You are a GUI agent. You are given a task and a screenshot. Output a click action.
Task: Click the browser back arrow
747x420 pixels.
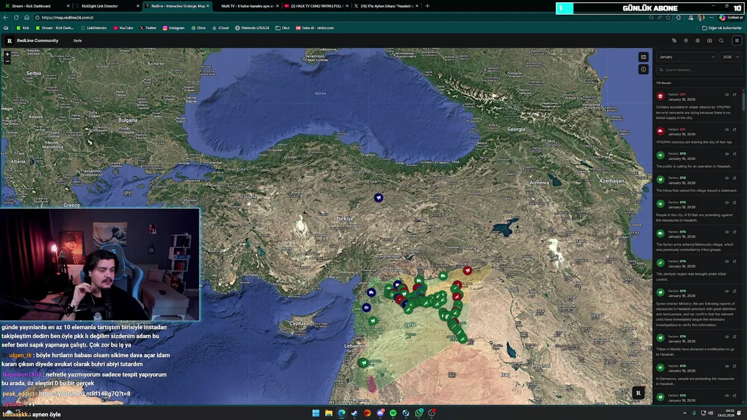pyautogui.click(x=6, y=17)
